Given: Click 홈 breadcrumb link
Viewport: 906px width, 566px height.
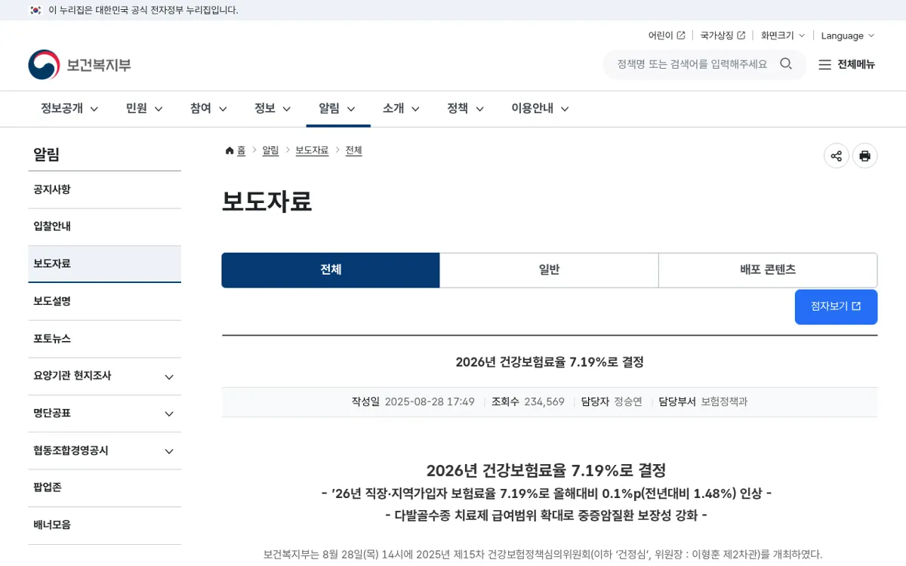Looking at the screenshot, I should coord(241,151).
